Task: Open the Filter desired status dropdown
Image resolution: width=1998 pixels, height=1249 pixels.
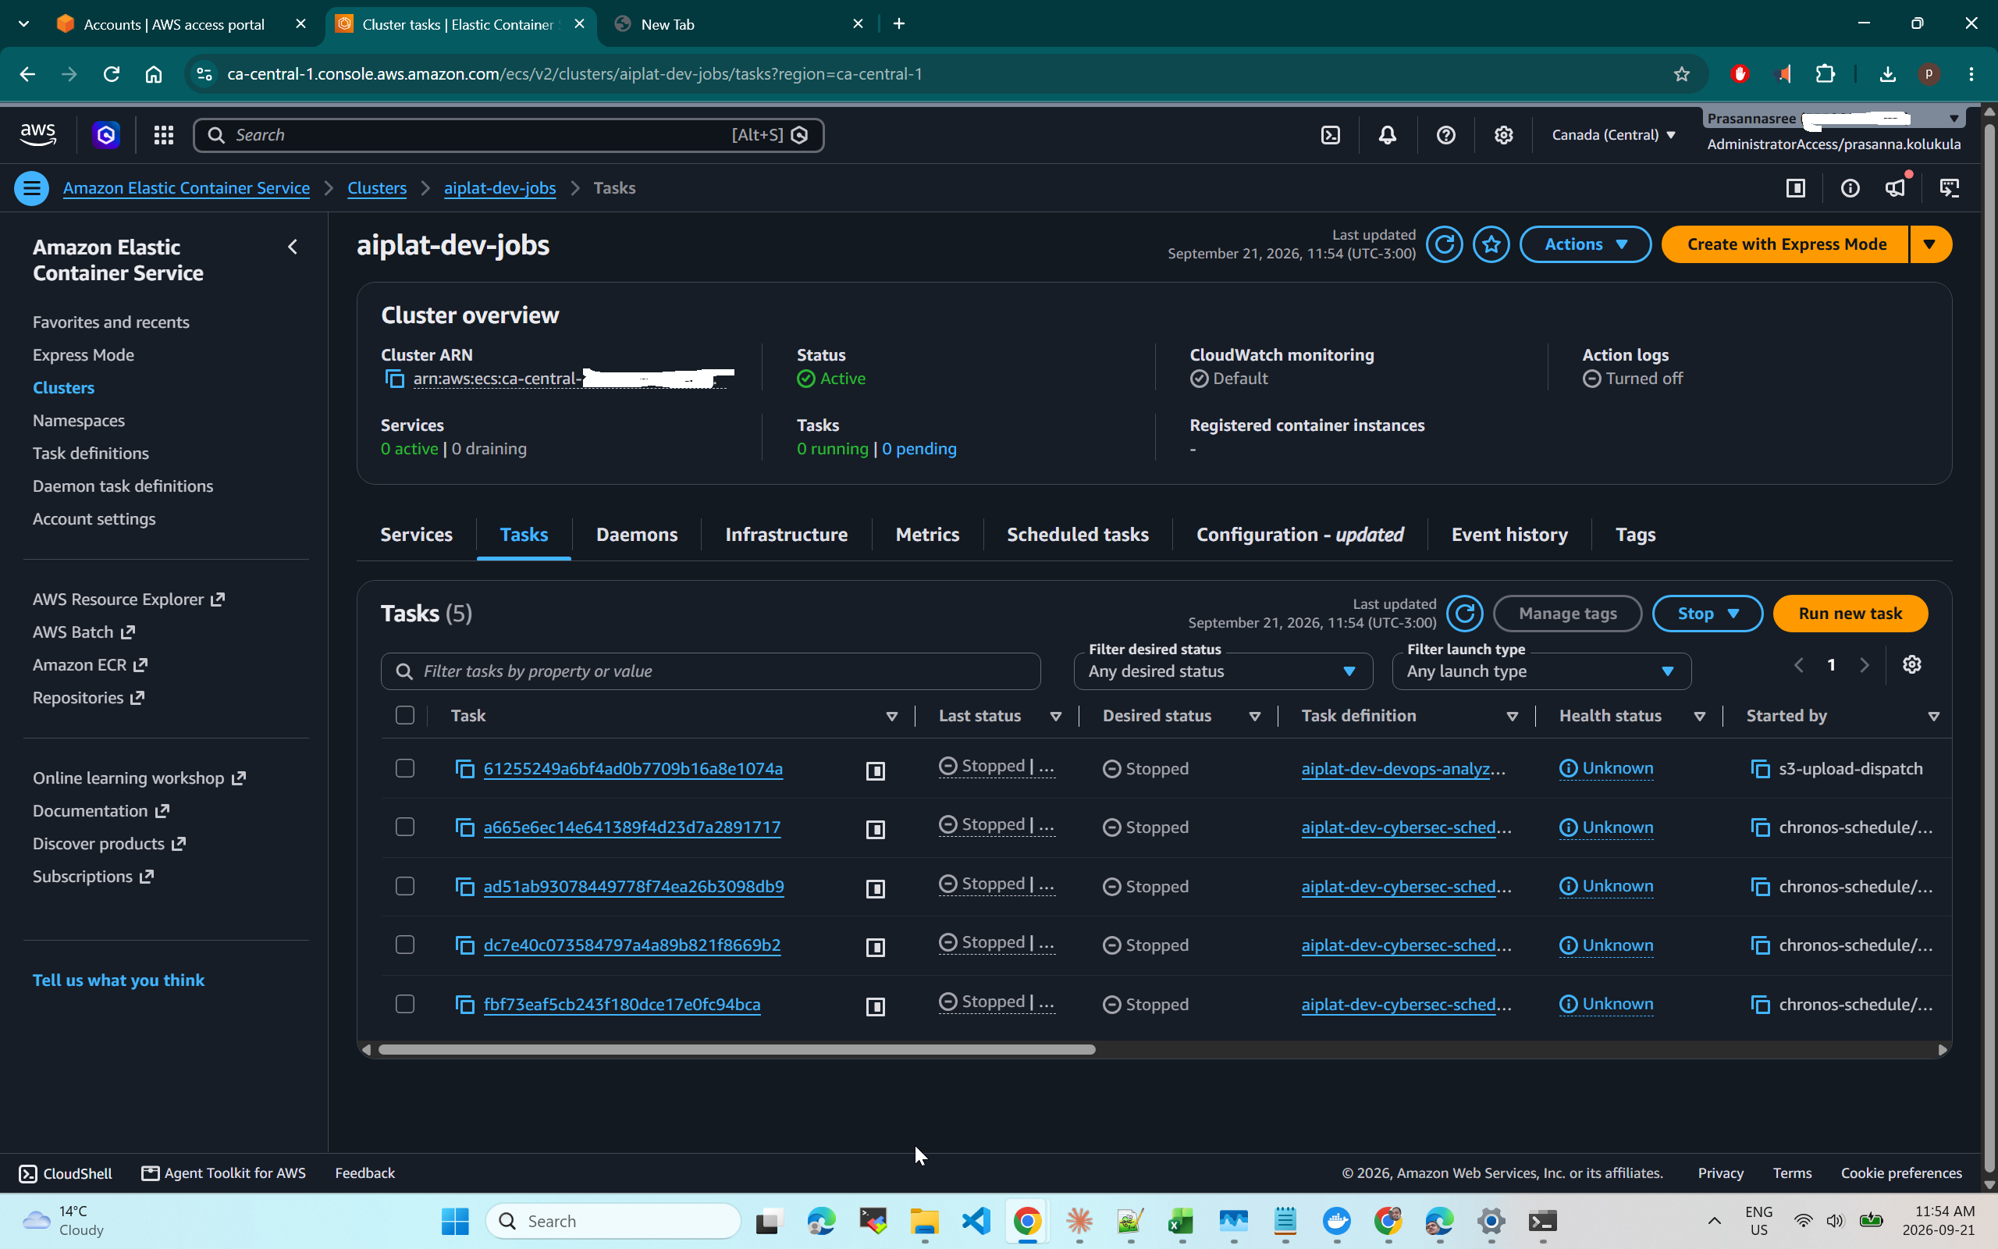Action: coord(1223,671)
